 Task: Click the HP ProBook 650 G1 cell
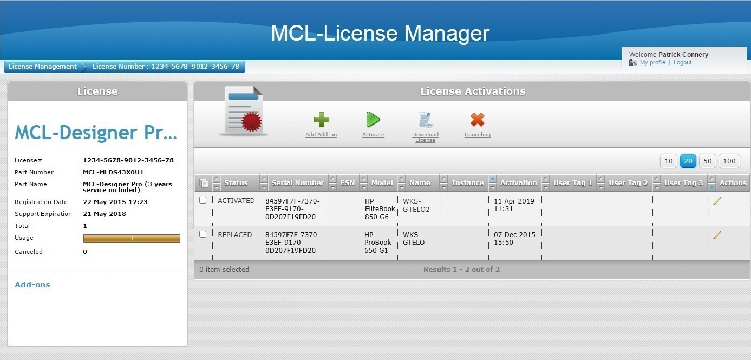point(378,243)
